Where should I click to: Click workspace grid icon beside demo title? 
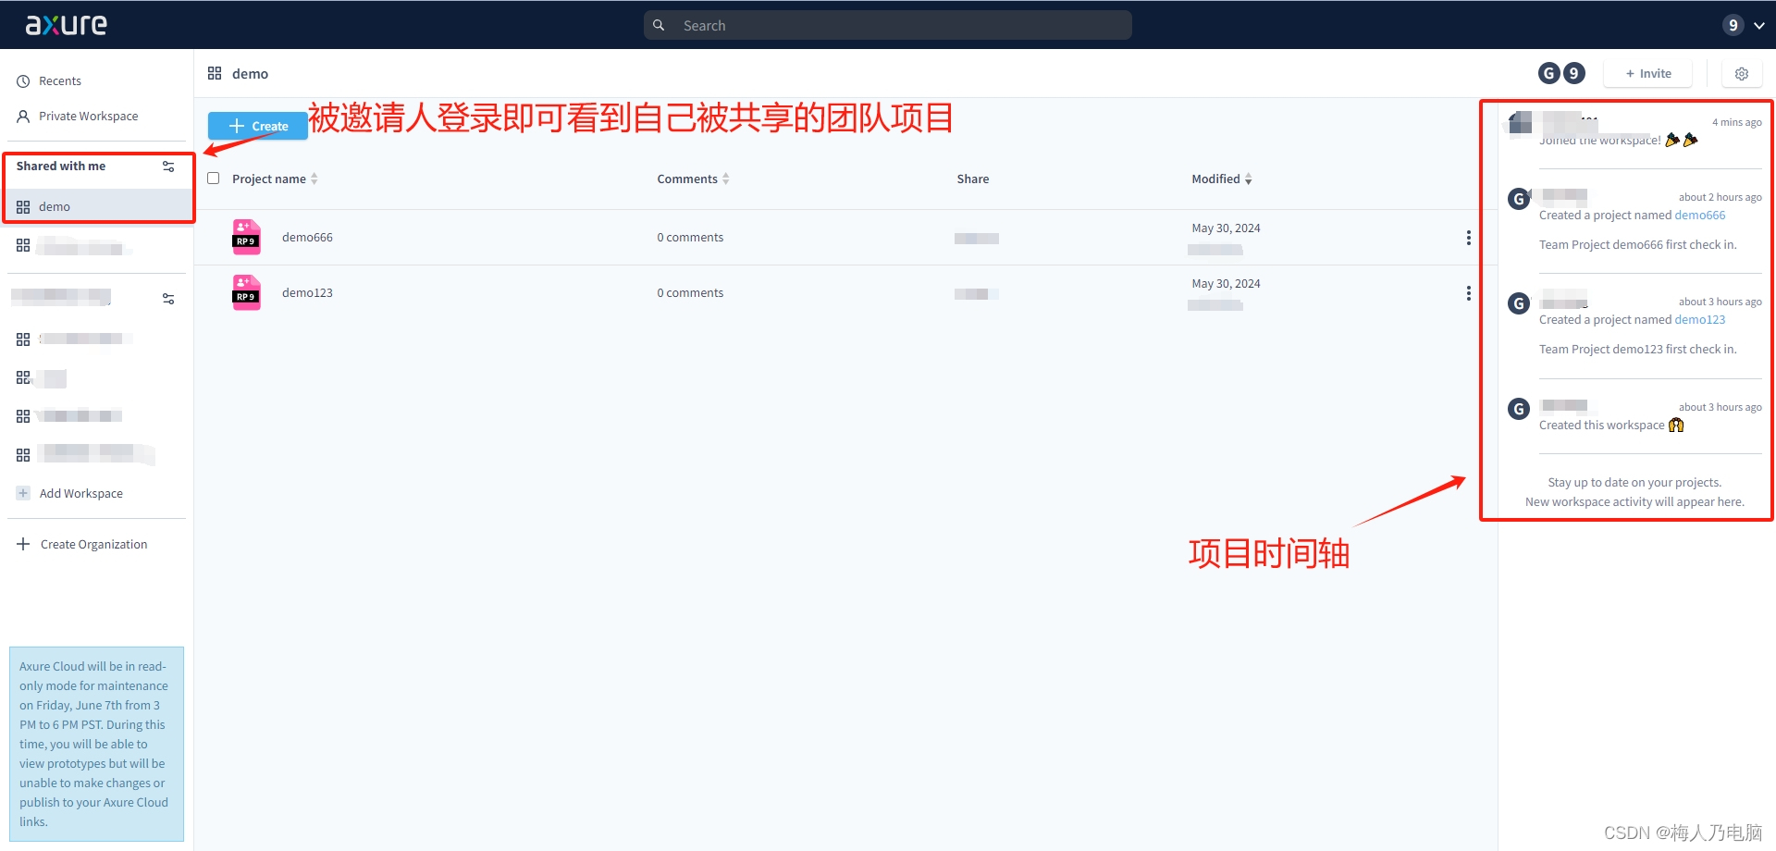pyautogui.click(x=215, y=73)
